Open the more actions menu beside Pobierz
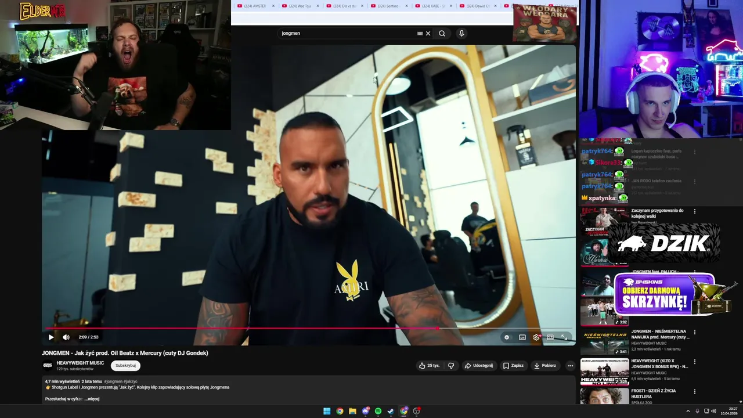 point(571,366)
